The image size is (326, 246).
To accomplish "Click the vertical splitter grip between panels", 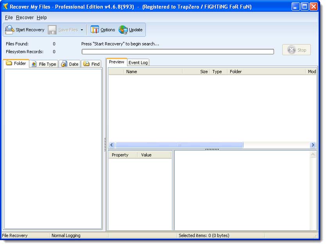I will tap(105, 144).
